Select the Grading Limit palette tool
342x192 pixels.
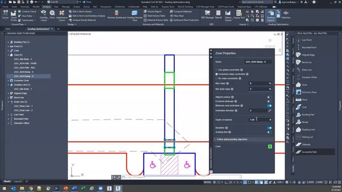click(305, 130)
